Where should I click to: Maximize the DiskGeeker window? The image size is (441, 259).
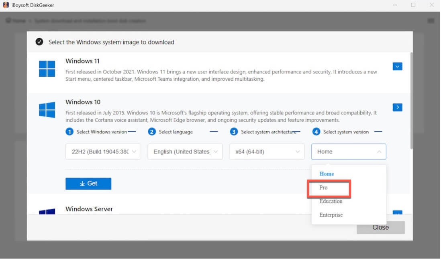(413, 5)
